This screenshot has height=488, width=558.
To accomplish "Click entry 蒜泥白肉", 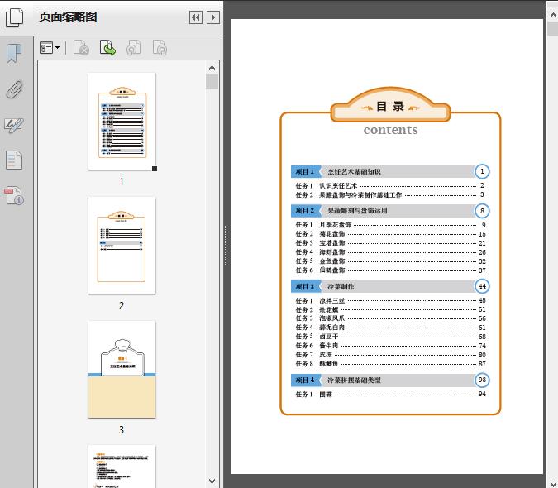I will coord(332,328).
